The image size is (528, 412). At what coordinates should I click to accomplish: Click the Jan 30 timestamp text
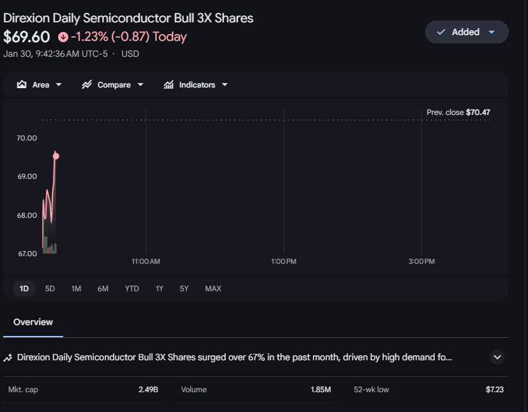(x=56, y=54)
